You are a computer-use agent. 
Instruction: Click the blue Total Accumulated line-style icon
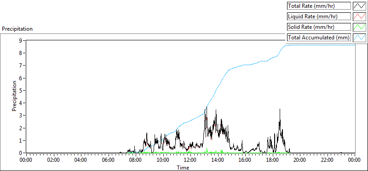coord(360,37)
